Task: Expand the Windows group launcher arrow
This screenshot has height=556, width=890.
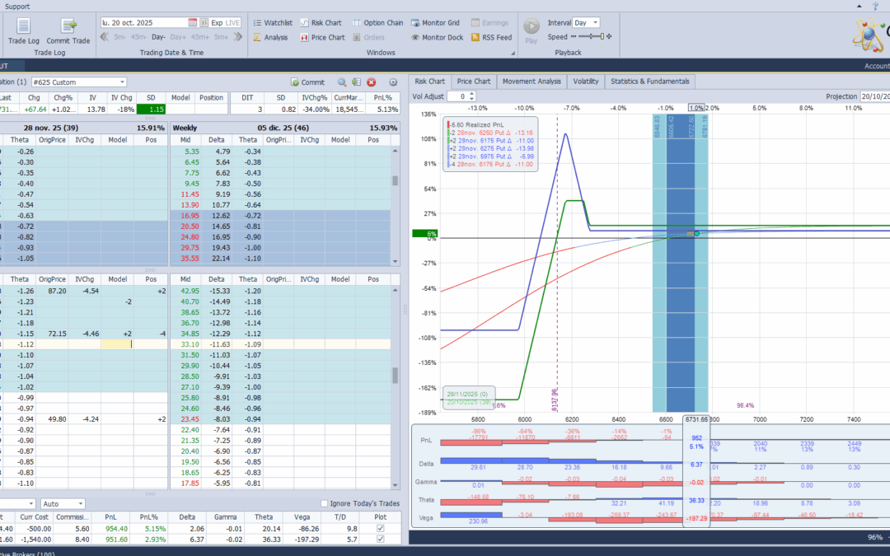Action: [x=513, y=54]
